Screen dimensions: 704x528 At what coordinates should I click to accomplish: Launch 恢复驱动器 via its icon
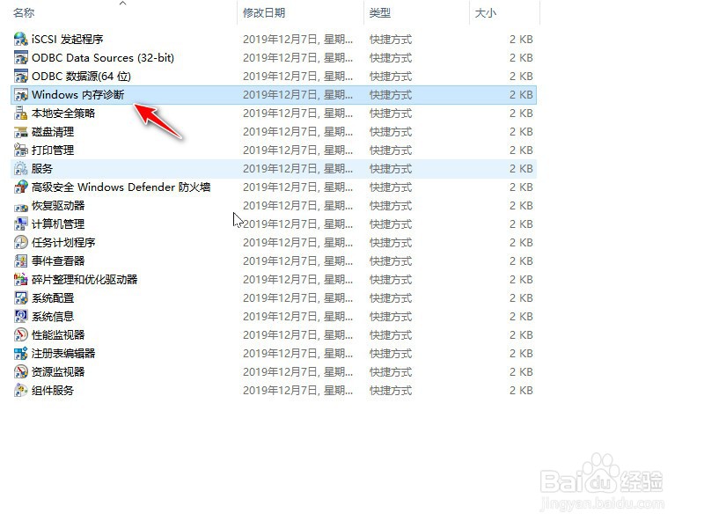click(19, 205)
